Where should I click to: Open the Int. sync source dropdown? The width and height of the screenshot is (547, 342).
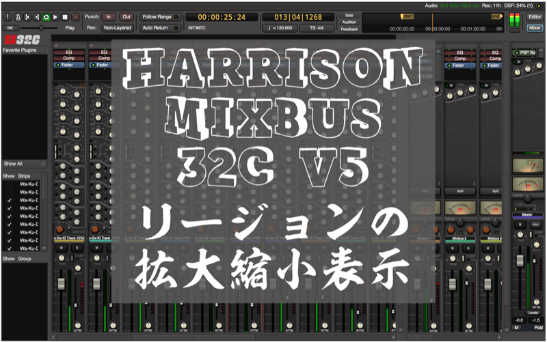(11, 28)
